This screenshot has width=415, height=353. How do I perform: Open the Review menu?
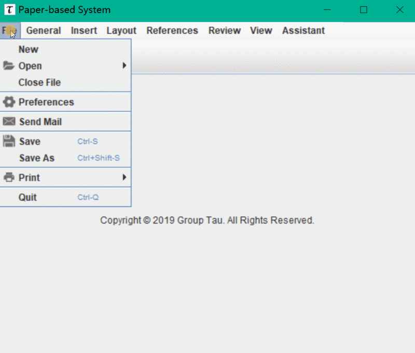tap(225, 31)
